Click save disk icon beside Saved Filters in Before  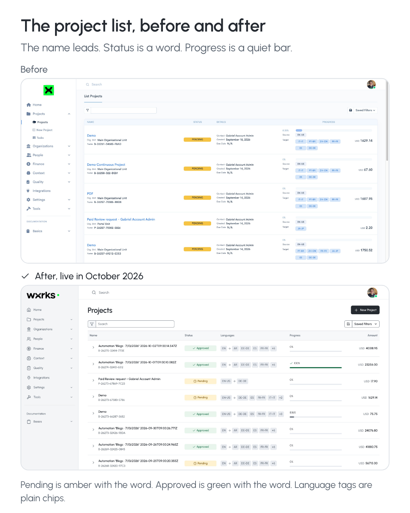(350, 110)
